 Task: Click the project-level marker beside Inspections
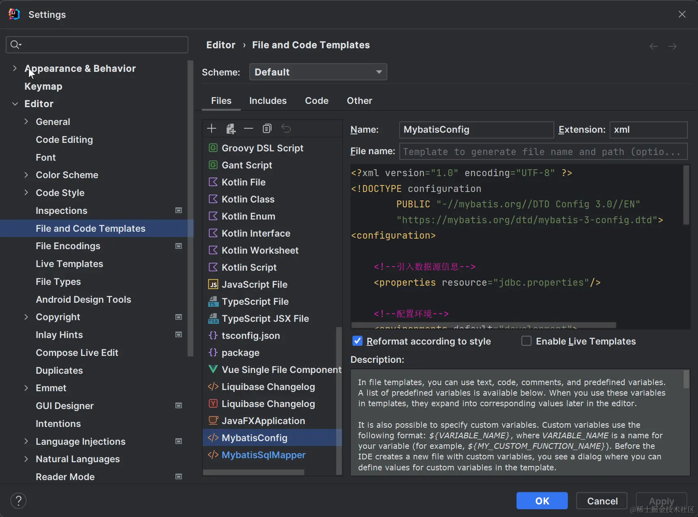pos(178,210)
